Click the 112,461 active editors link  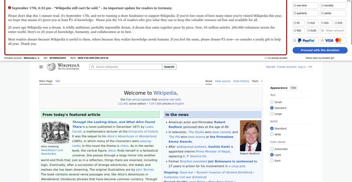point(123,104)
